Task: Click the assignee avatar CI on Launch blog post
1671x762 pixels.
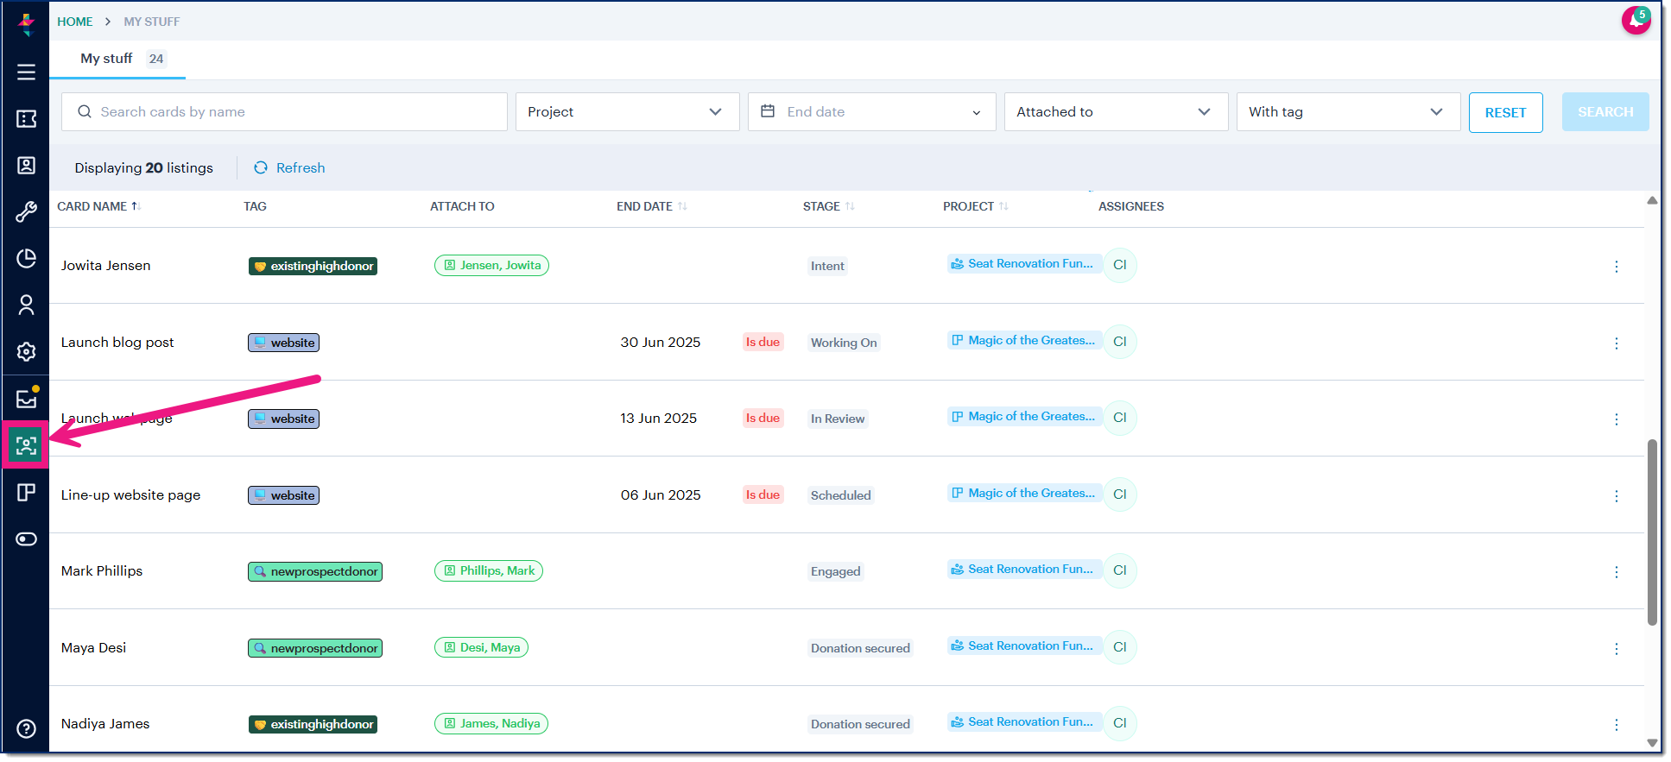Action: [1120, 342]
